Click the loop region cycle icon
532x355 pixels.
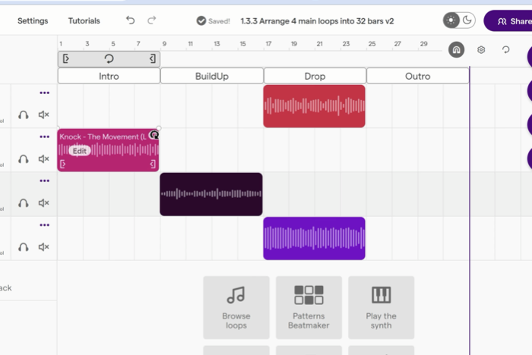(x=109, y=59)
